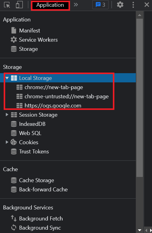Click the Cache section heading

10,169
